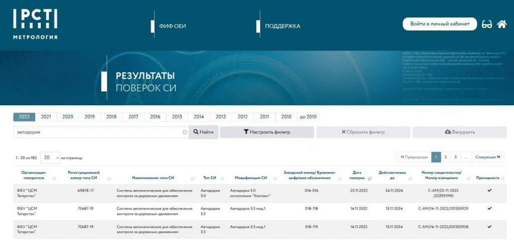Open Настроить фильтр
514x240 pixels.
click(x=267, y=132)
